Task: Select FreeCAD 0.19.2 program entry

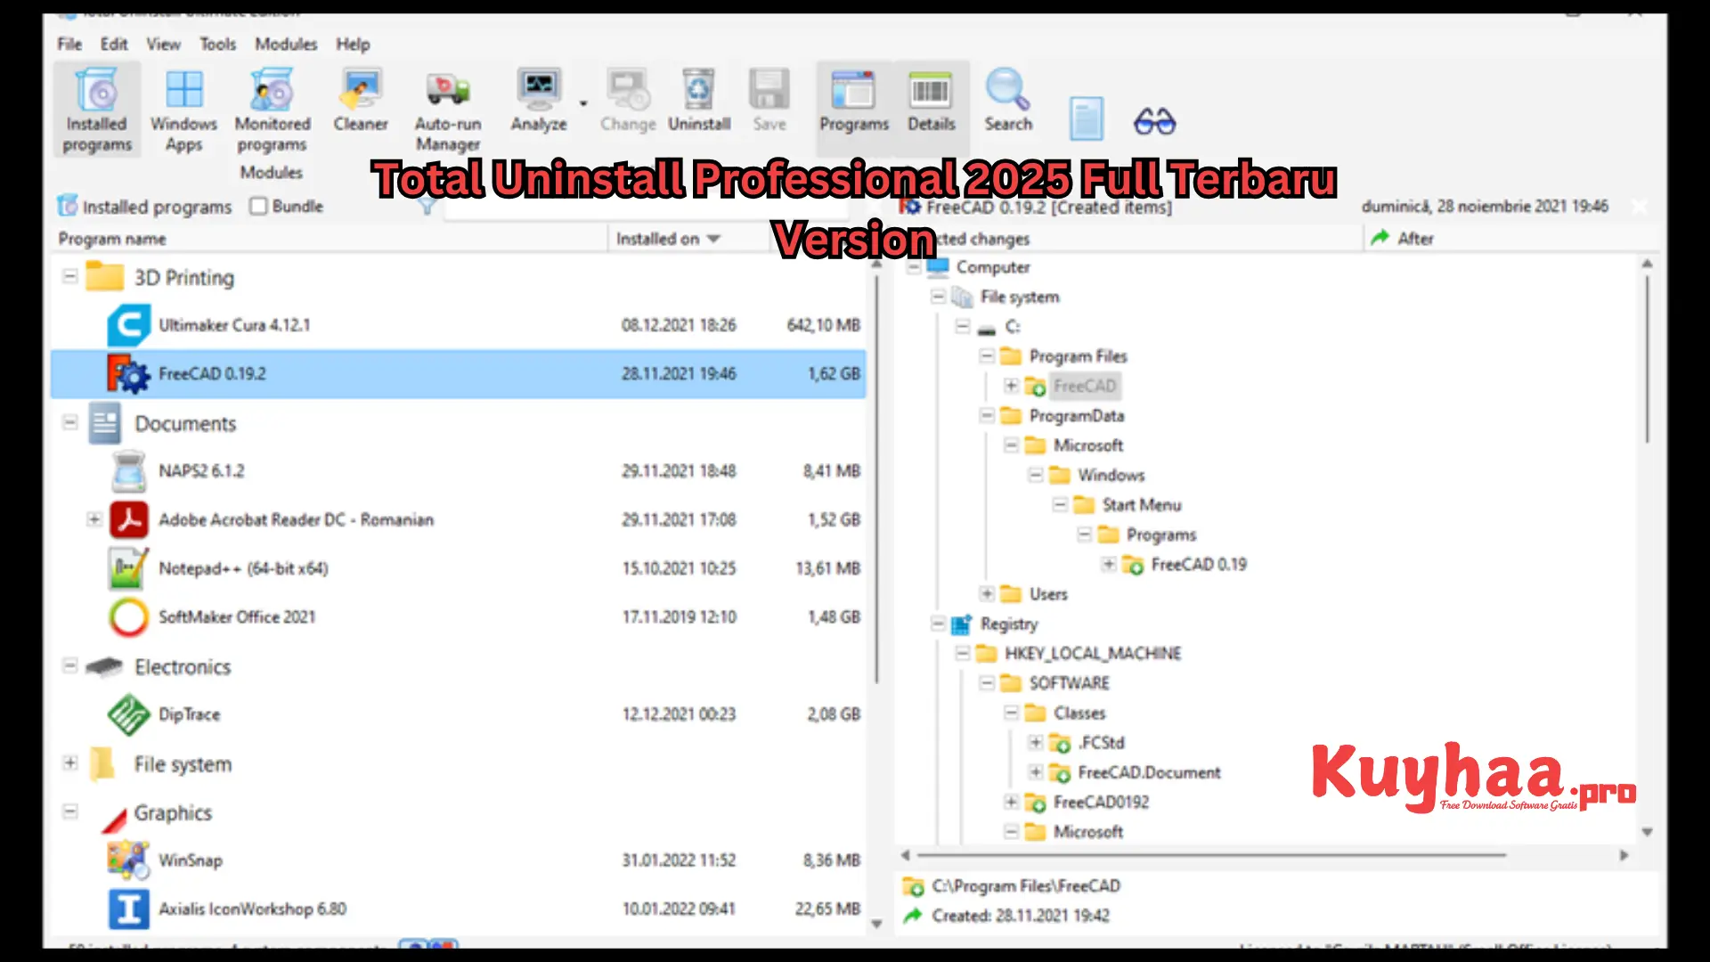Action: (211, 373)
